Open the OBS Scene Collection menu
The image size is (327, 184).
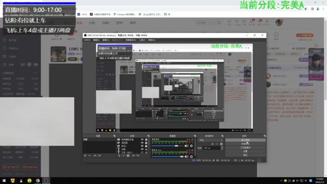(131, 40)
